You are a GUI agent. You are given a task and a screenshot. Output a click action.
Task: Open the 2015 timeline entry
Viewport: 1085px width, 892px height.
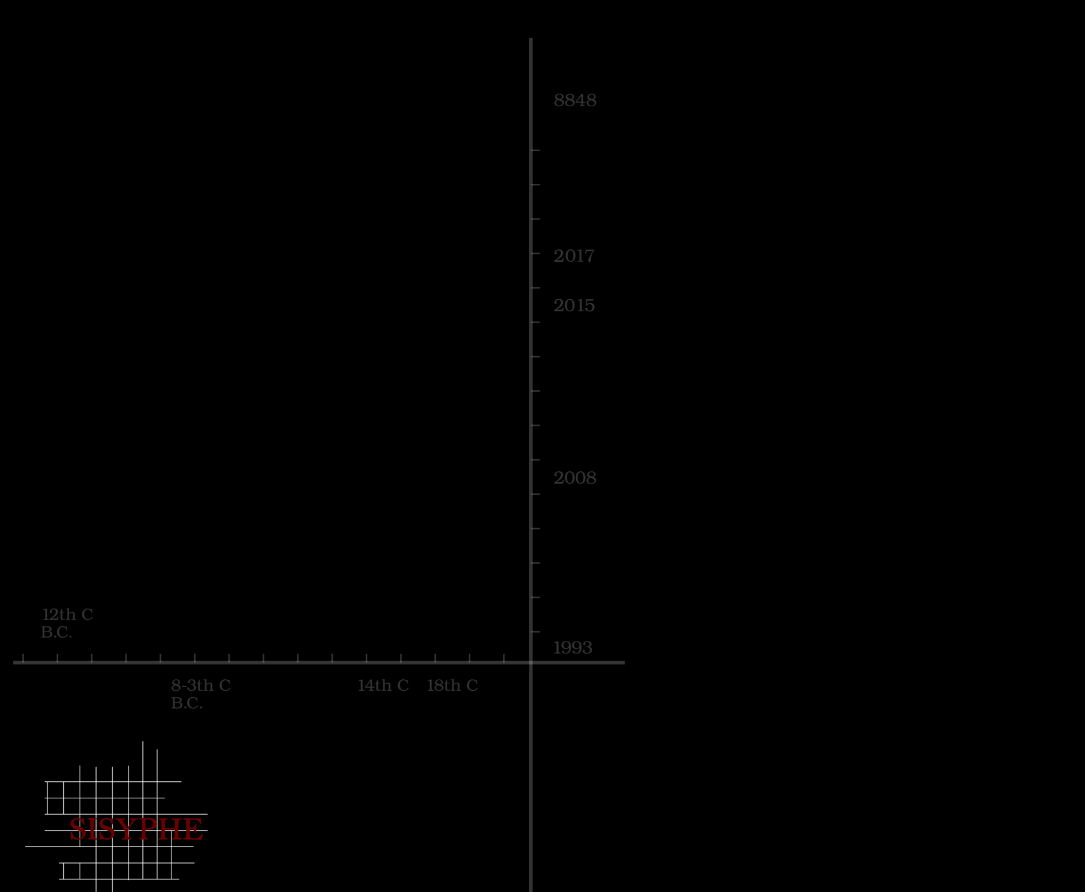[574, 306]
